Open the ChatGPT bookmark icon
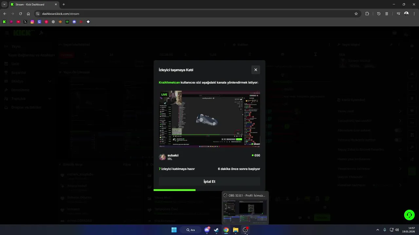The width and height of the screenshot is (419, 235). [53, 22]
